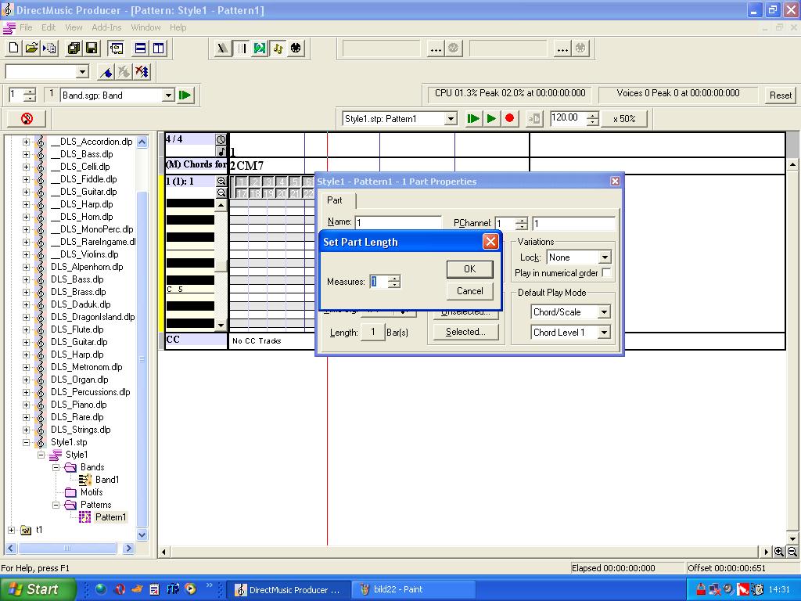This screenshot has width=801, height=601.
Task: Click the clock icon in time signature strip
Action: tap(221, 139)
